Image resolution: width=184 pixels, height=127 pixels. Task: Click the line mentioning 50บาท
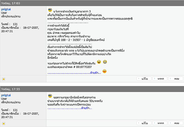tap(75, 101)
